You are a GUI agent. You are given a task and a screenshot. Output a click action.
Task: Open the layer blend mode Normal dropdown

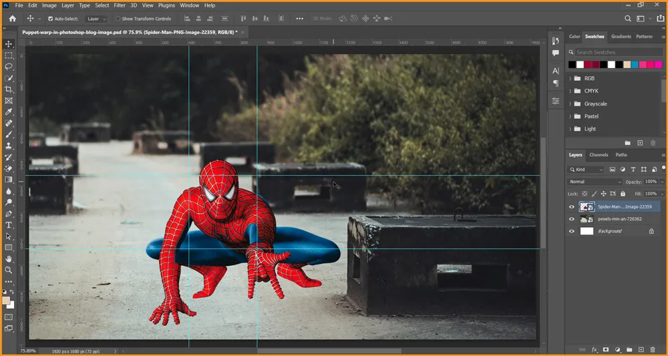click(595, 182)
